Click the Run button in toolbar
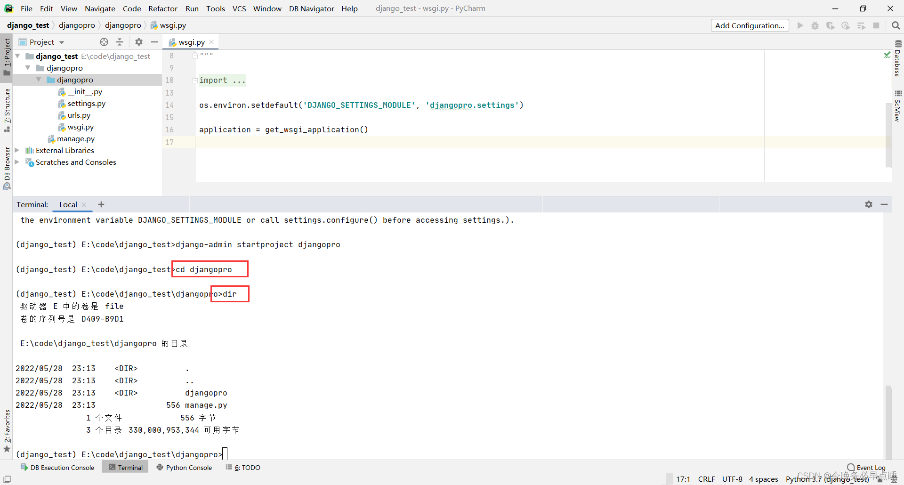The width and height of the screenshot is (904, 485). click(x=800, y=25)
